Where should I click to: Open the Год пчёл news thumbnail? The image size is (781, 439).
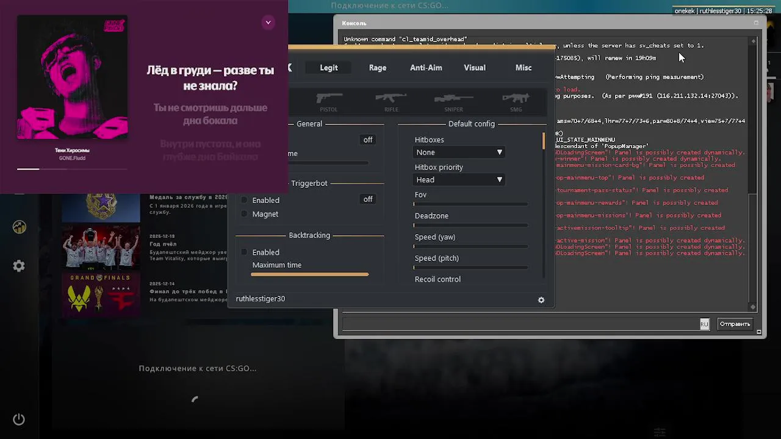click(101, 247)
